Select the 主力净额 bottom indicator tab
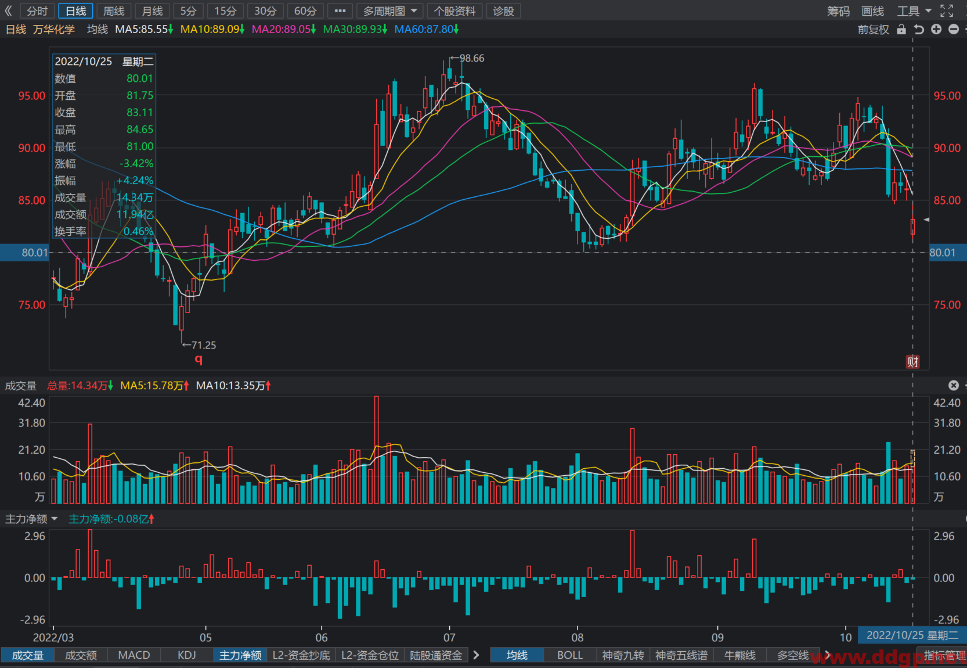The image size is (967, 668). coord(240,655)
